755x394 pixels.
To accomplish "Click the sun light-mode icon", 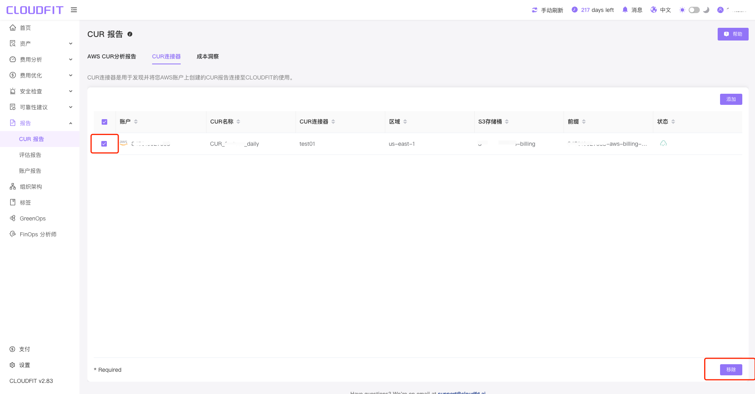I will click(682, 10).
